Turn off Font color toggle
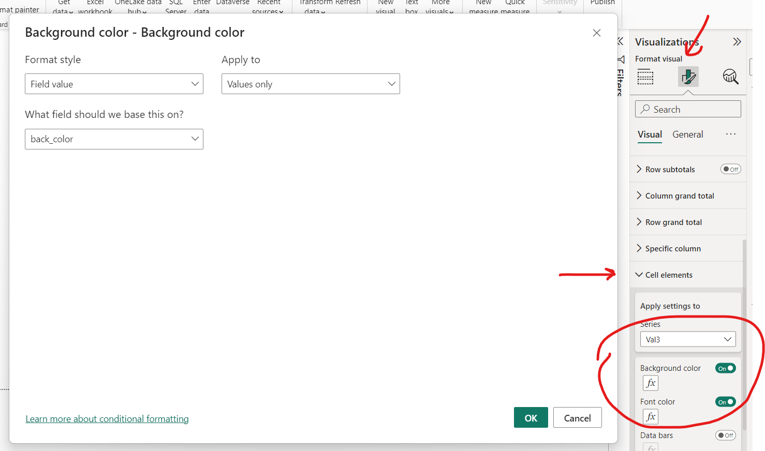 click(726, 402)
